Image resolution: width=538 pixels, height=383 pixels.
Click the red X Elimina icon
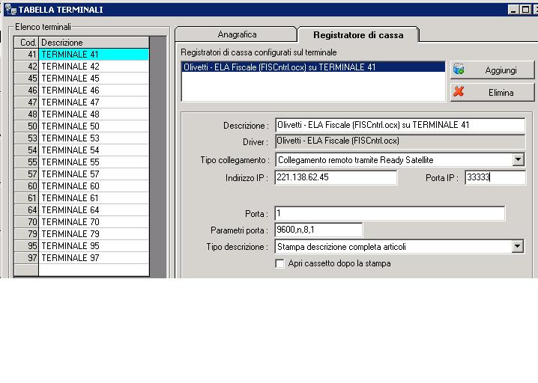point(459,91)
